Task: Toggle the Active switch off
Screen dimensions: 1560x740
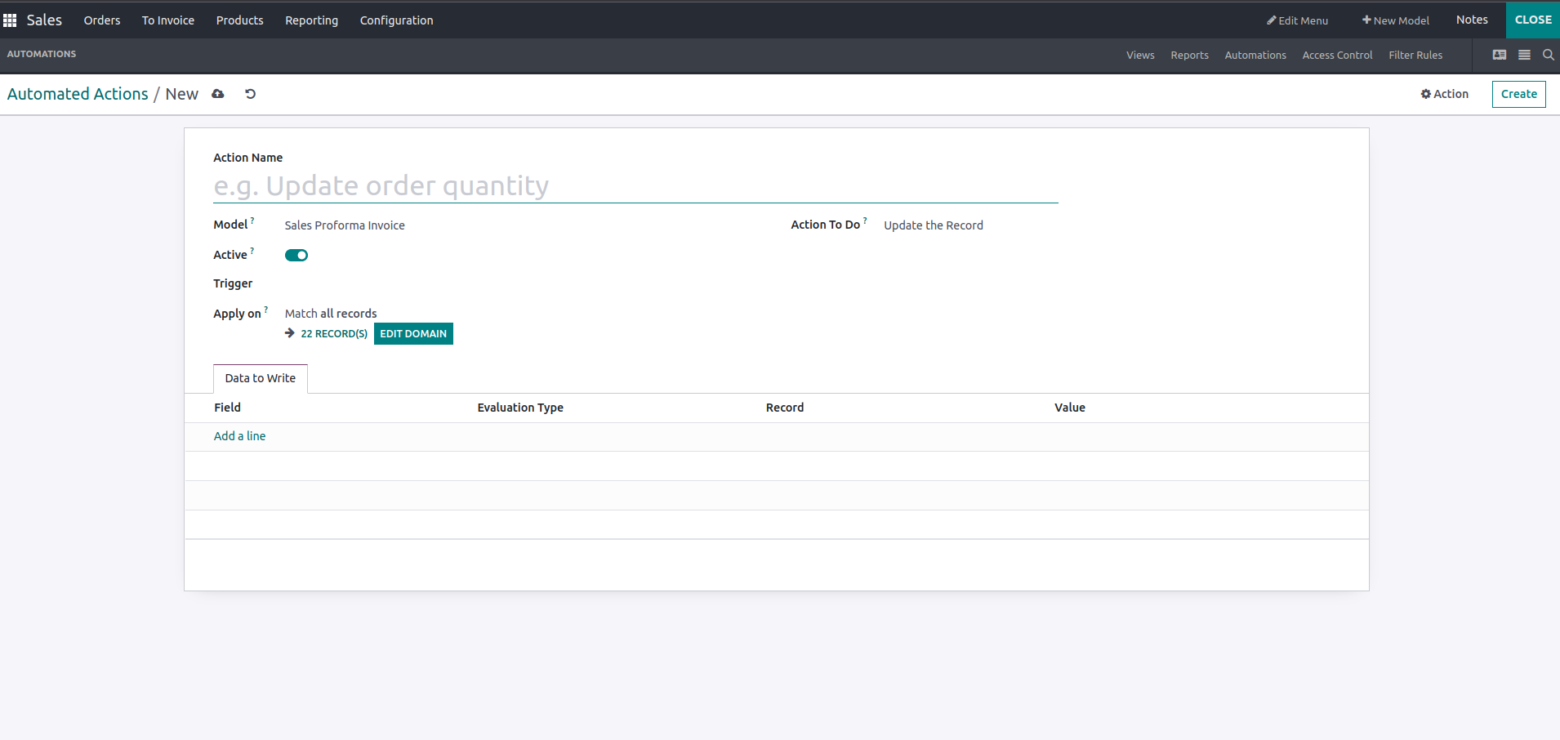Action: pos(296,256)
